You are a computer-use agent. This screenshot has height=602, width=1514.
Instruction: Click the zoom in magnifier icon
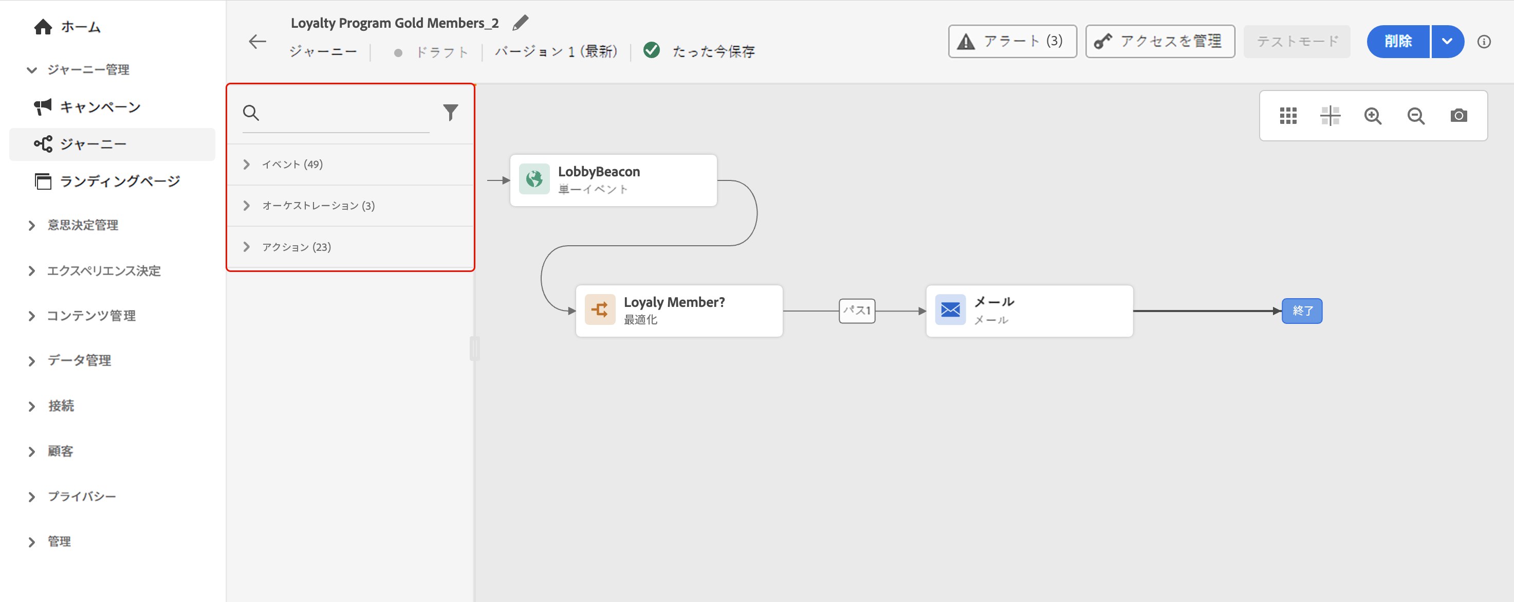tap(1373, 116)
